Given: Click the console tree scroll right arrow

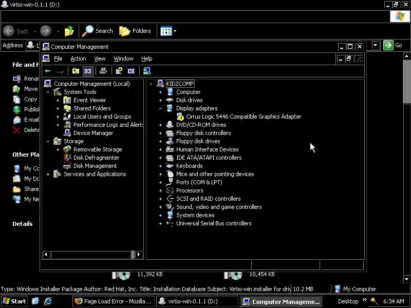Looking at the screenshot, I should (139, 254).
